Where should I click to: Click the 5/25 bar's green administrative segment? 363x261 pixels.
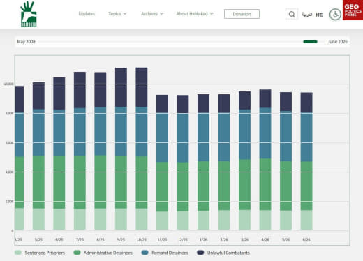point(38,182)
